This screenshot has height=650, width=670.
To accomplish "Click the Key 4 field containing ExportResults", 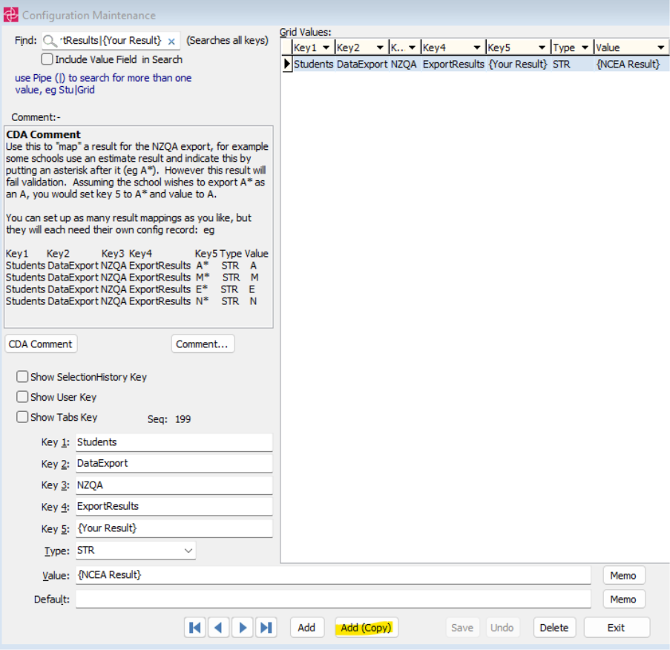I will 174,506.
